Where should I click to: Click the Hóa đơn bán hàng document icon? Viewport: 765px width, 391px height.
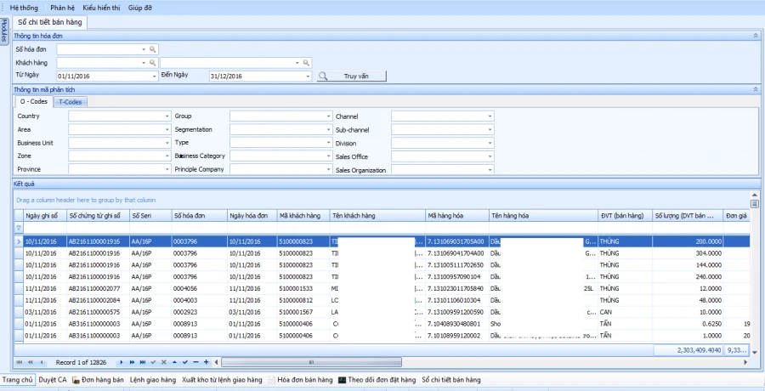click(x=272, y=380)
